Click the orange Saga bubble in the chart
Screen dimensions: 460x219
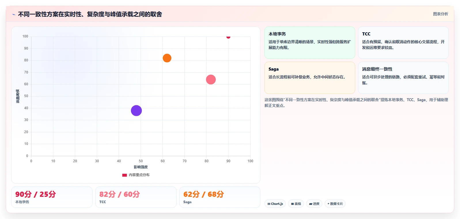pos(167,58)
